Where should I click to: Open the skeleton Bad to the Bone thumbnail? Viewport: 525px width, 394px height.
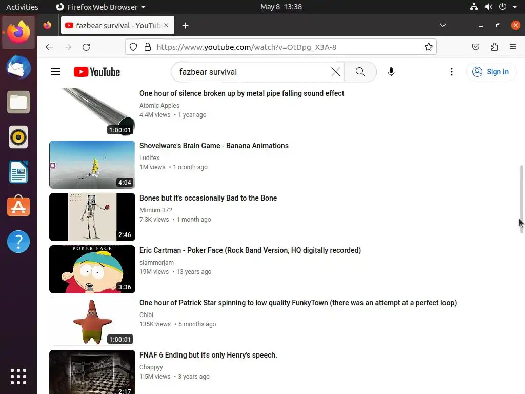click(x=92, y=217)
